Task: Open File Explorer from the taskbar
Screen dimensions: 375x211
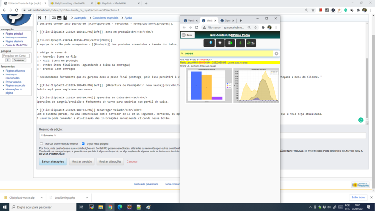Action: tap(101, 207)
